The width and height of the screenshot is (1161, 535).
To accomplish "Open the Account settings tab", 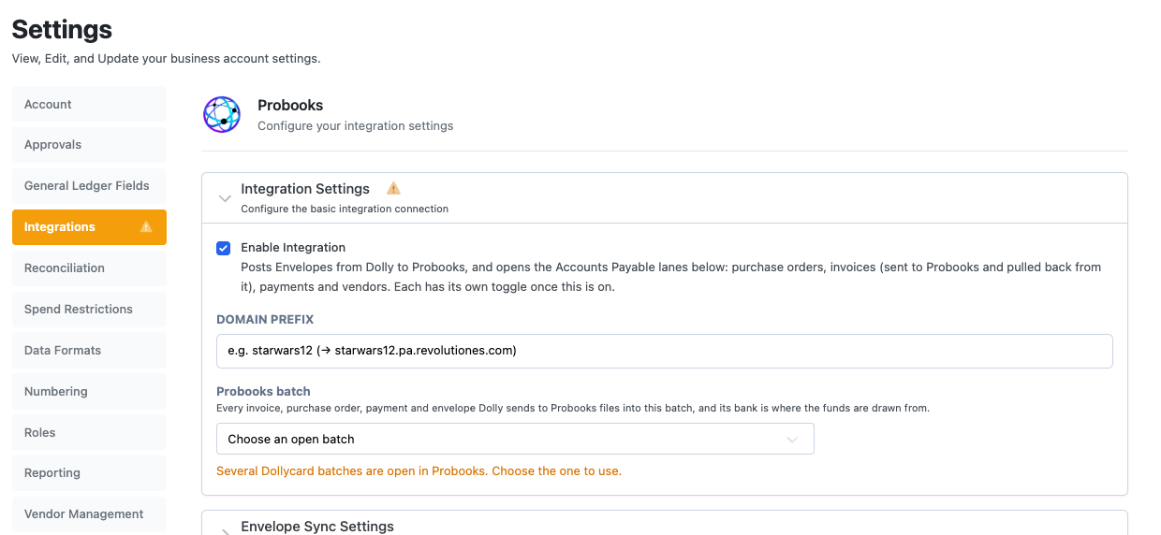I will click(x=89, y=104).
